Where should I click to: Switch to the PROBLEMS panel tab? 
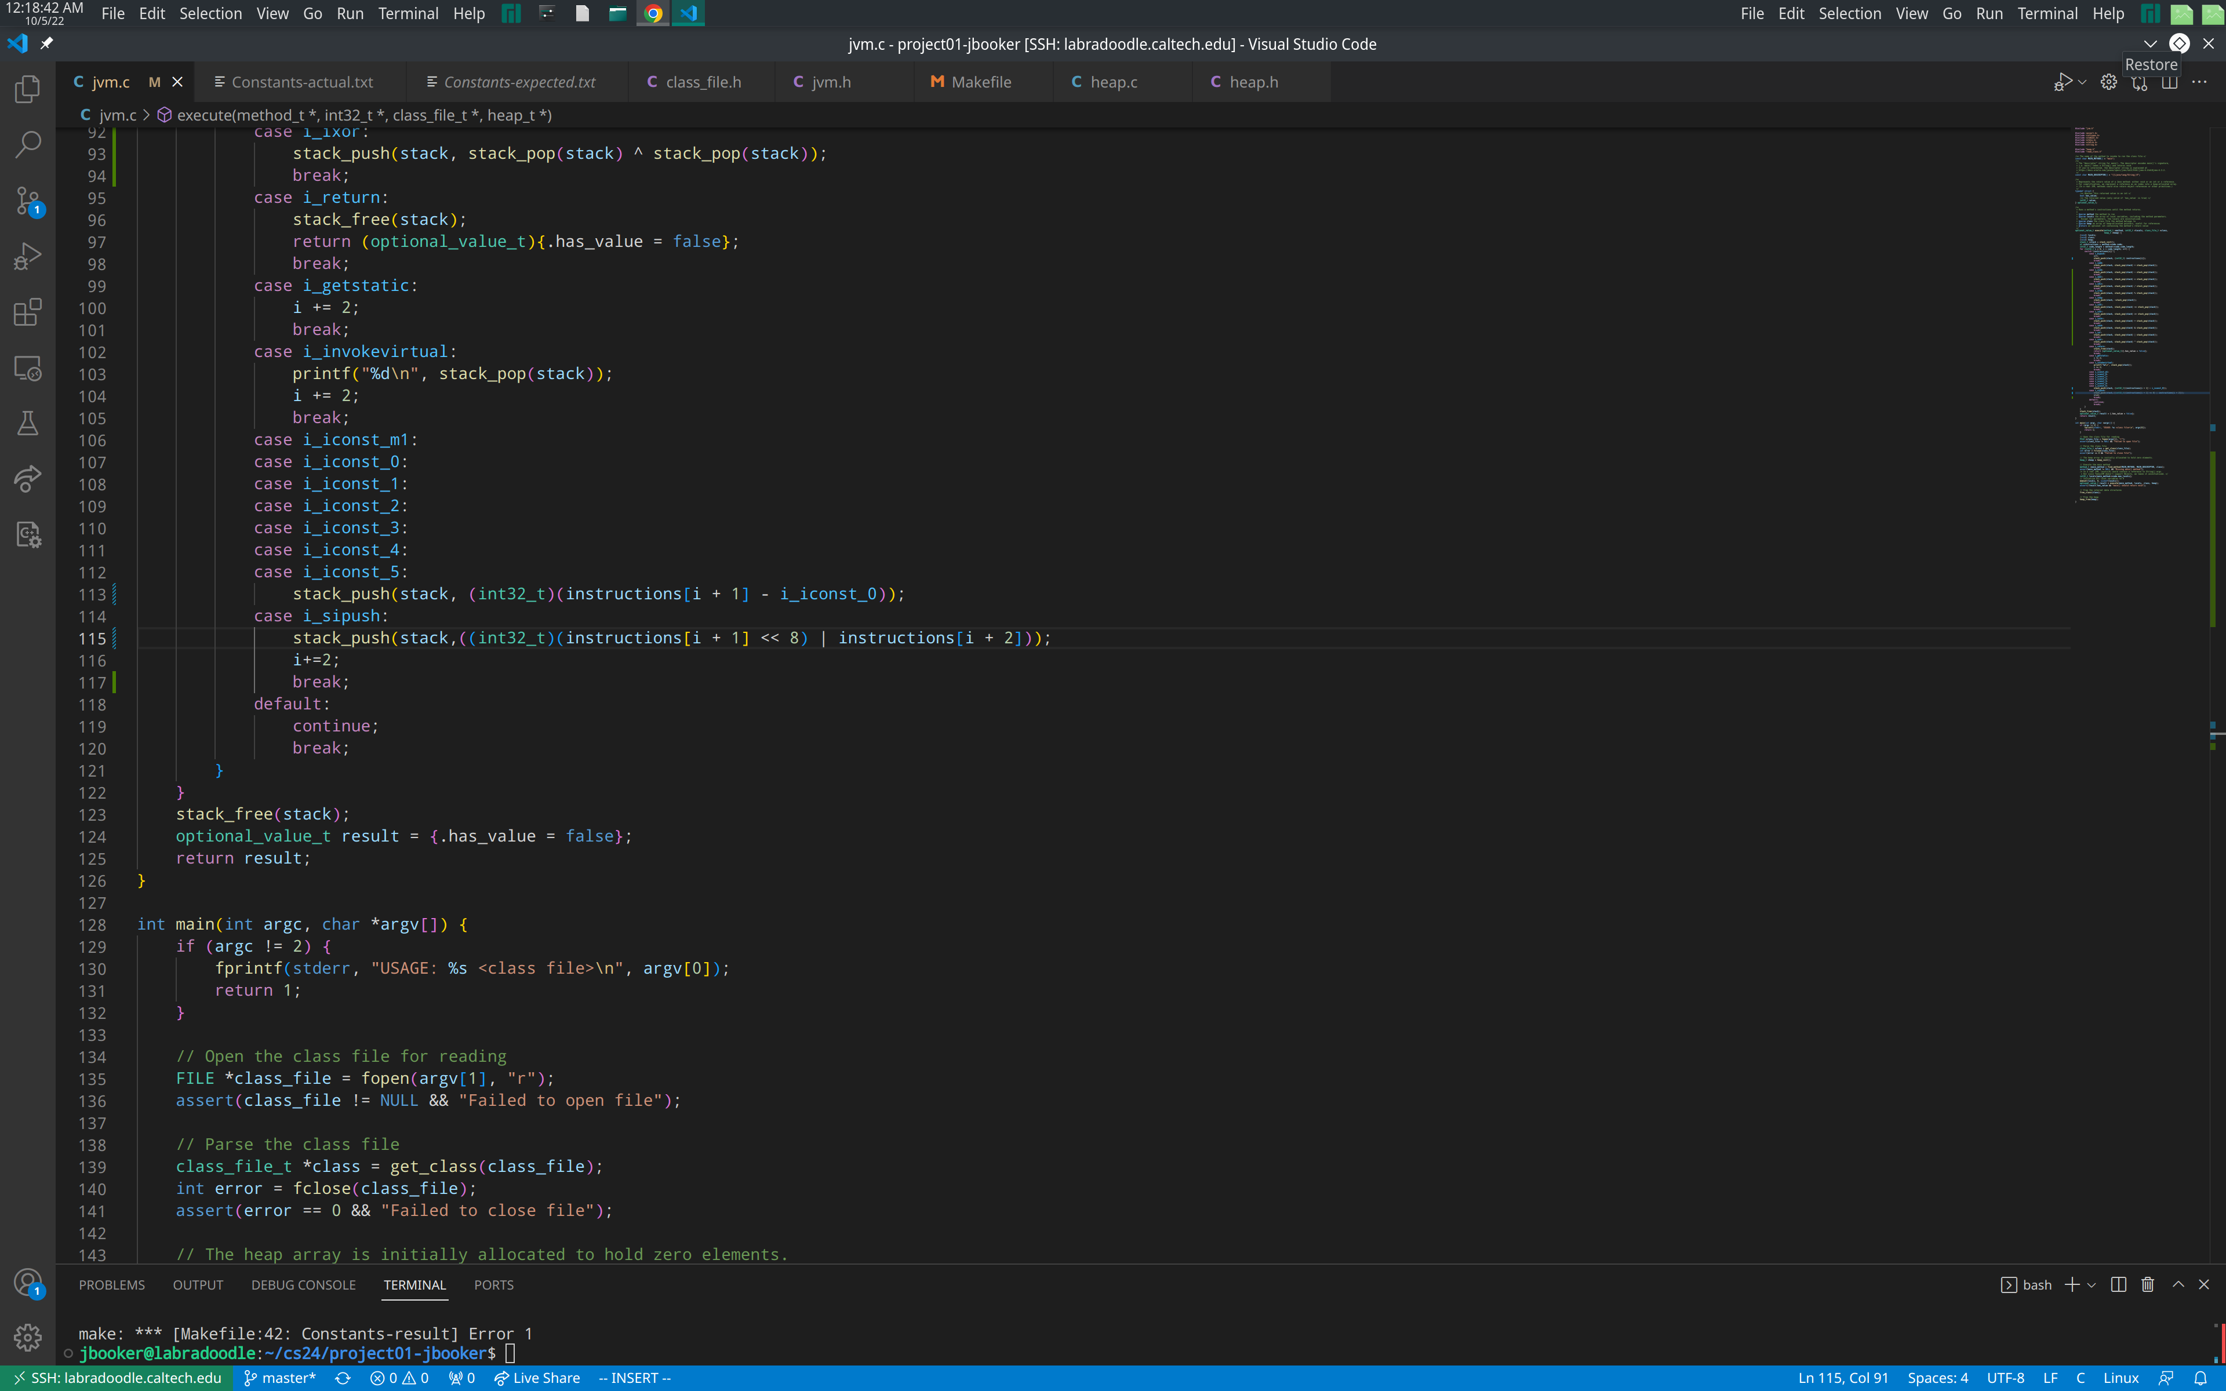click(111, 1284)
